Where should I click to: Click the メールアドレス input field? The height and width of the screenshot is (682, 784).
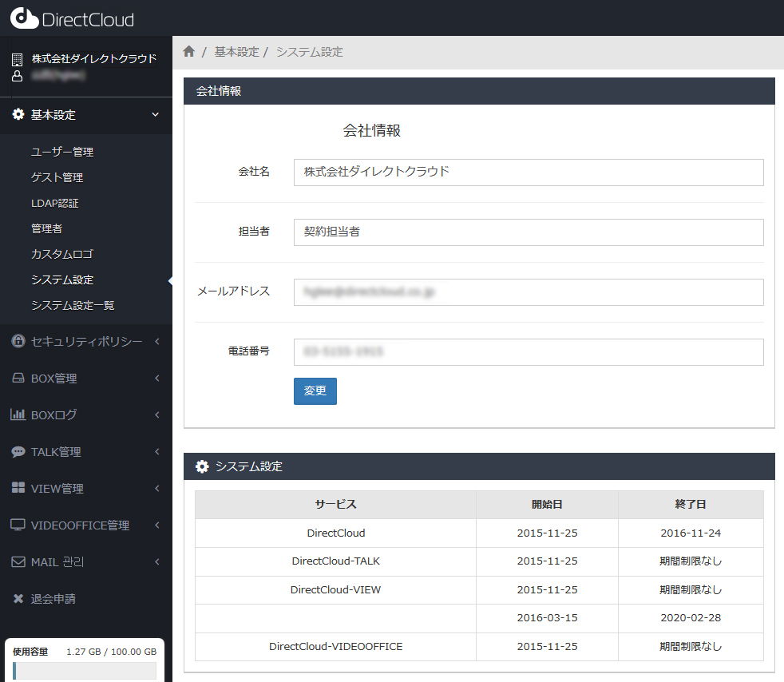coord(529,292)
